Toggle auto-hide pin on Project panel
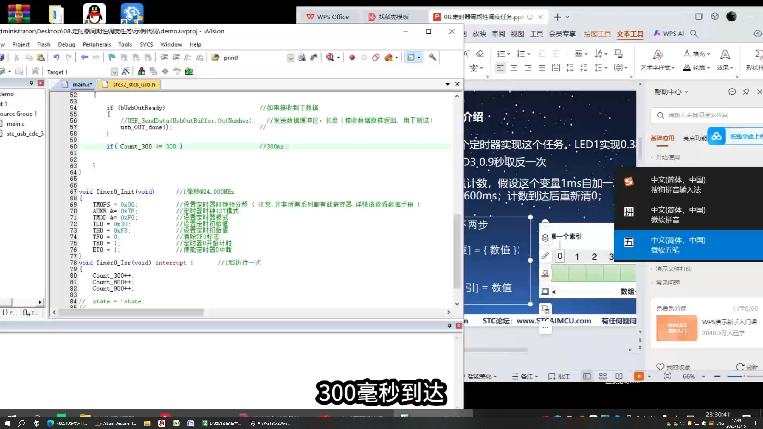Viewport: 763px width, 429px height. 31,83
